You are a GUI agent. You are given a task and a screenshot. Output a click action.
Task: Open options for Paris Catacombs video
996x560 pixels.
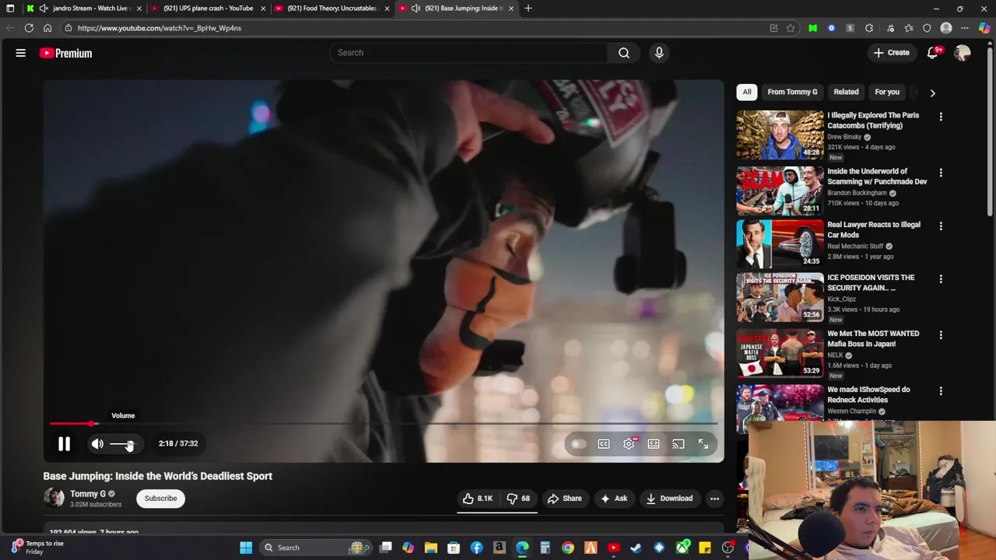[x=941, y=117]
